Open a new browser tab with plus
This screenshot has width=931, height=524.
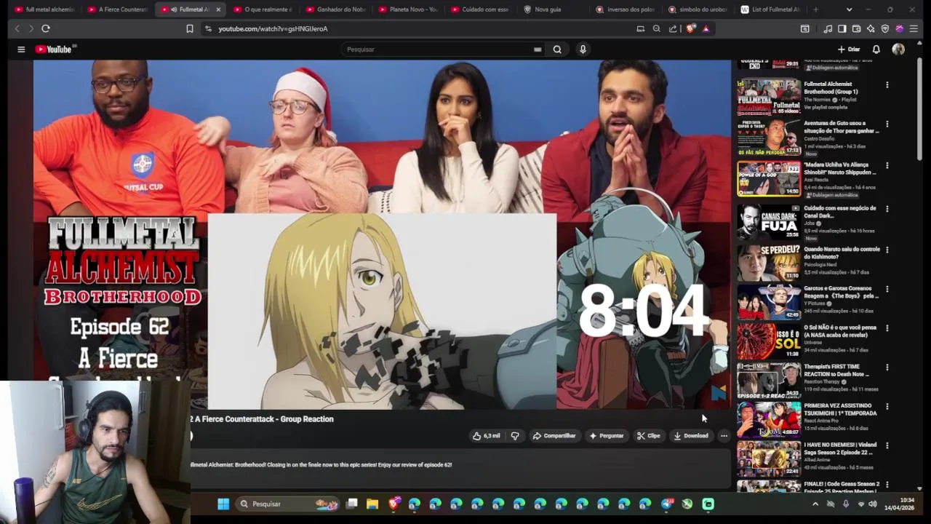pos(815,9)
